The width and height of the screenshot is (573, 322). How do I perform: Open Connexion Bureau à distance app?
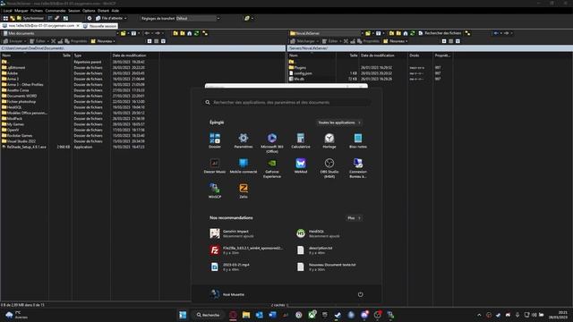(x=358, y=168)
